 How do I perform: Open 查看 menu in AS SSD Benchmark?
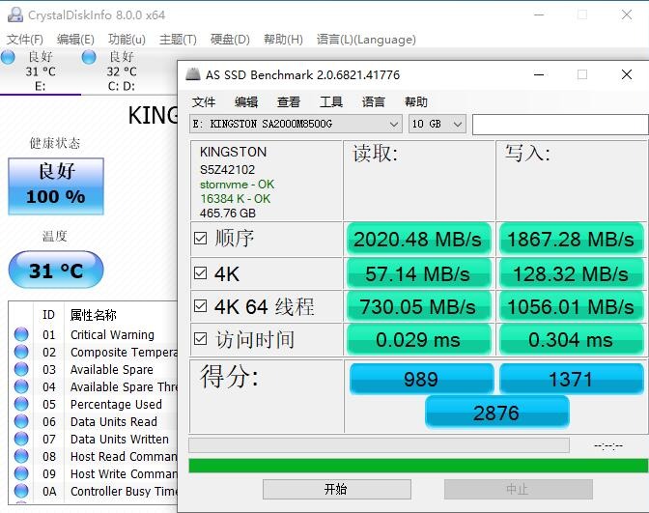click(x=289, y=101)
